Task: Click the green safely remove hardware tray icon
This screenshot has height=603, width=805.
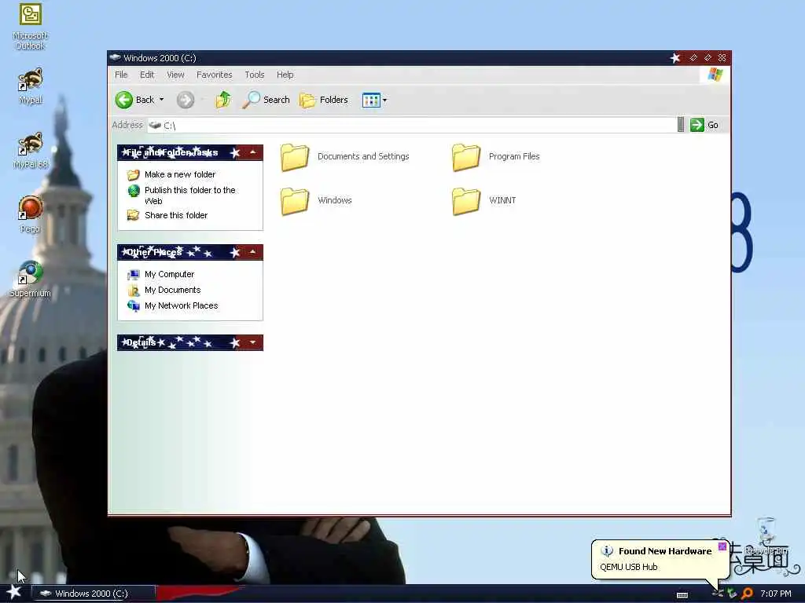Action: (x=732, y=594)
